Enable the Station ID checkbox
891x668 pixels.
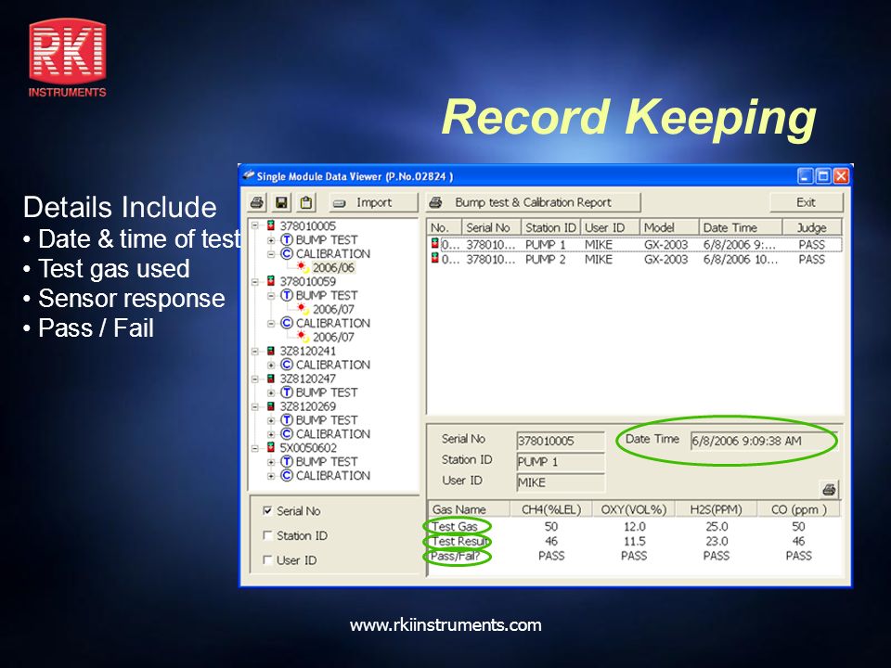(267, 535)
